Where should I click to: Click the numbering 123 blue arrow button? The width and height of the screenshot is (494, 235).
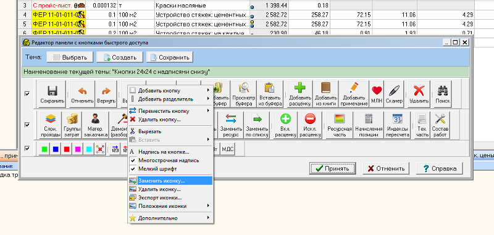click(115, 149)
